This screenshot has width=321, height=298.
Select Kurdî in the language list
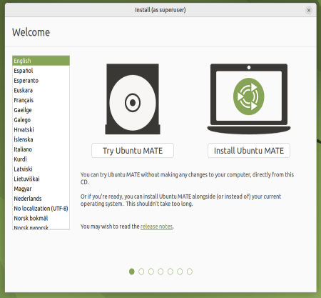[41, 159]
